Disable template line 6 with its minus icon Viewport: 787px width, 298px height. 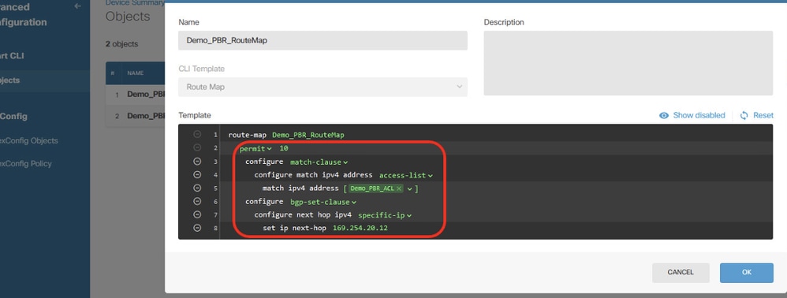(197, 201)
